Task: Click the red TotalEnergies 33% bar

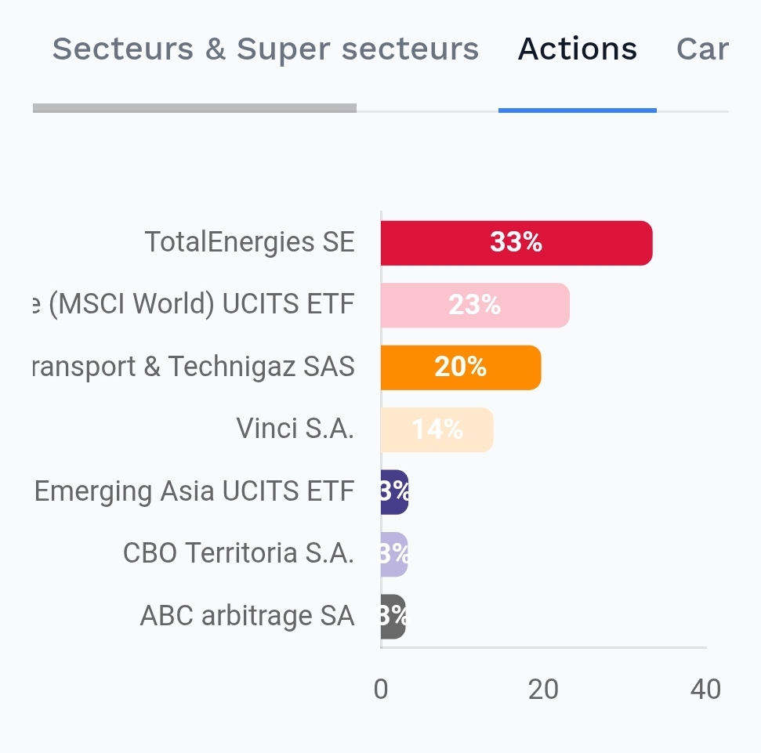Action: [x=516, y=243]
